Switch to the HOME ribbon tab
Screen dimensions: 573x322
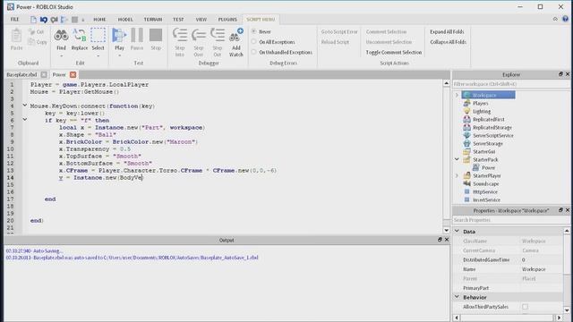pyautogui.click(x=99, y=20)
